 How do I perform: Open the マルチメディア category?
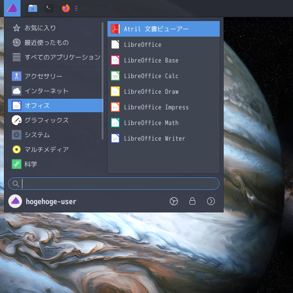click(x=56, y=149)
